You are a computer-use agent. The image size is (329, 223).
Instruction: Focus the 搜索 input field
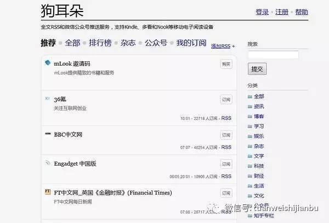(x=274, y=55)
